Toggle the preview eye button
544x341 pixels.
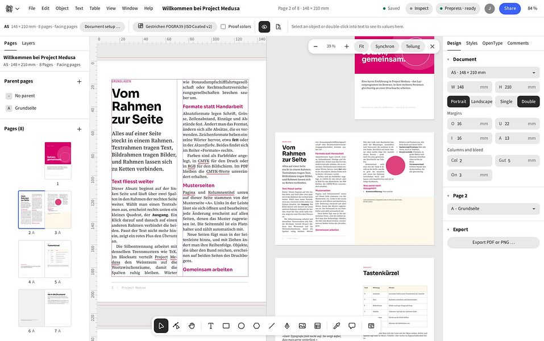tap(264, 27)
